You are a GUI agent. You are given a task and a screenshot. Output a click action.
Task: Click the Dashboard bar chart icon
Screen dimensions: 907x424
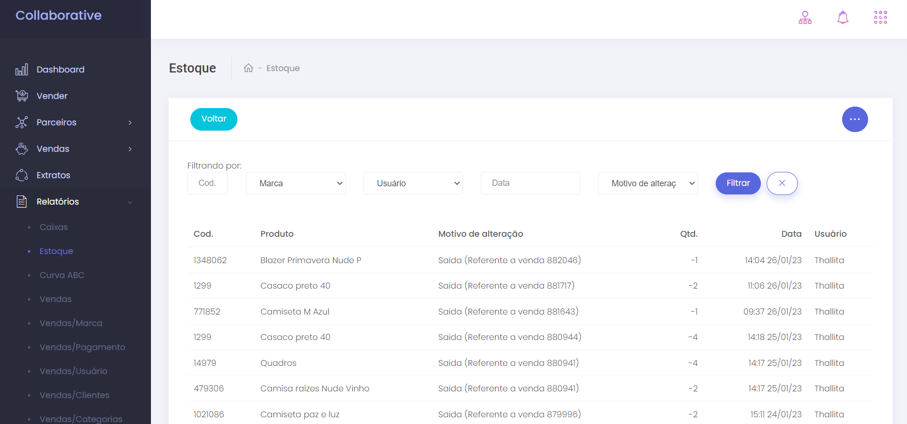(x=22, y=70)
